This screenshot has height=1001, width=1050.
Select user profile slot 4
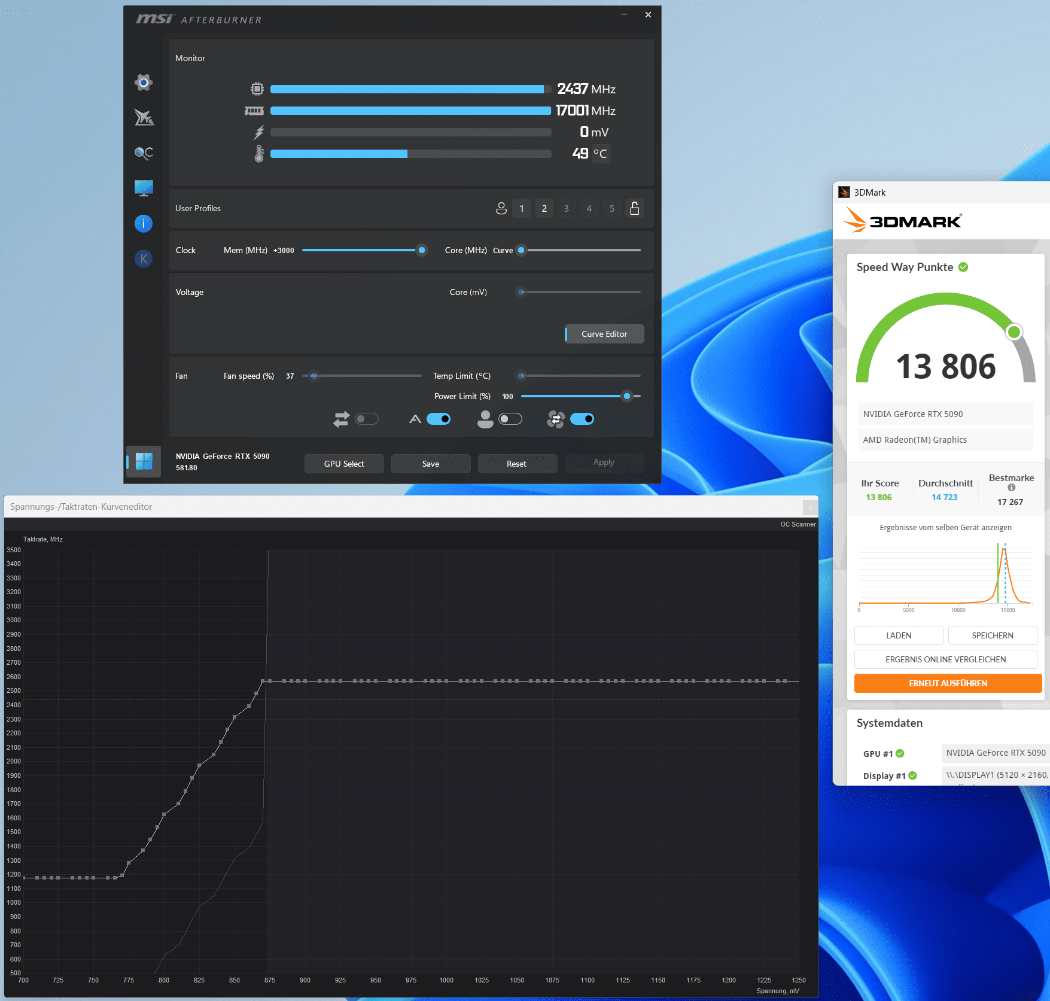589,208
